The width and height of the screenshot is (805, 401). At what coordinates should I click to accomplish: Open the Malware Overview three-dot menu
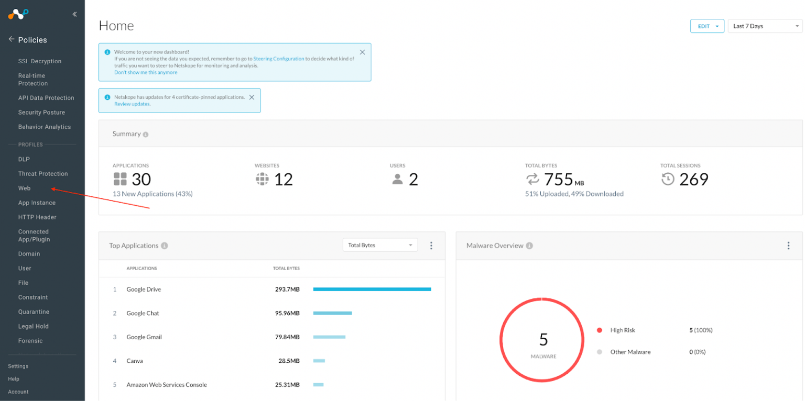[788, 245]
